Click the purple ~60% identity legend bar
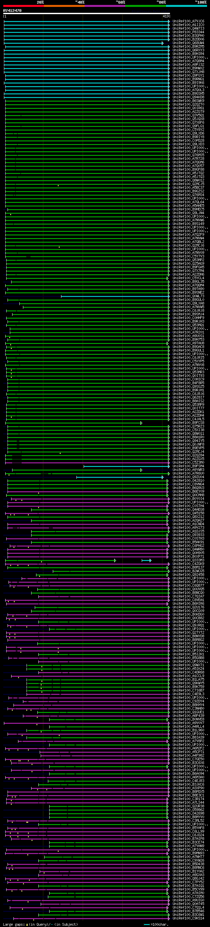 (105, 6)
